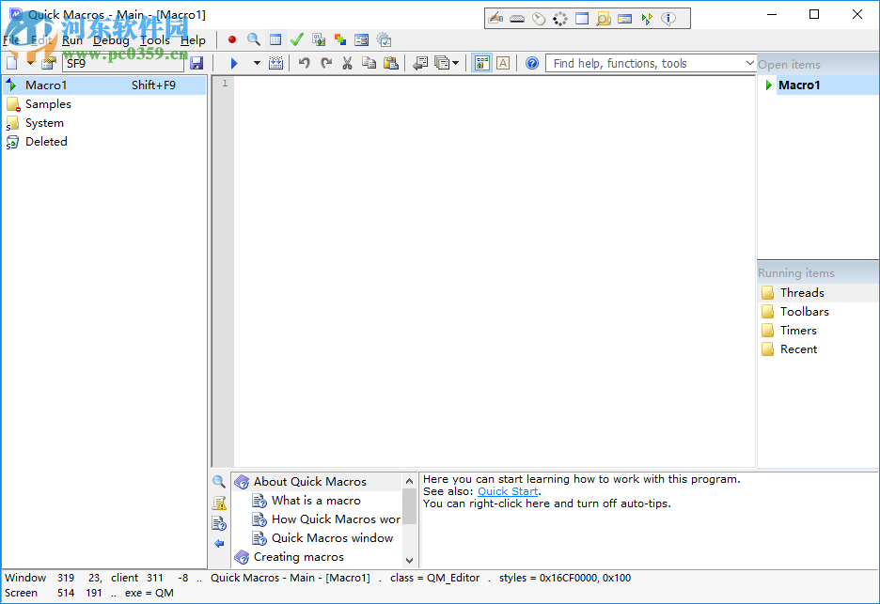
Task: Toggle the highlighted toolbar button beside the A icon
Action: coord(482,63)
